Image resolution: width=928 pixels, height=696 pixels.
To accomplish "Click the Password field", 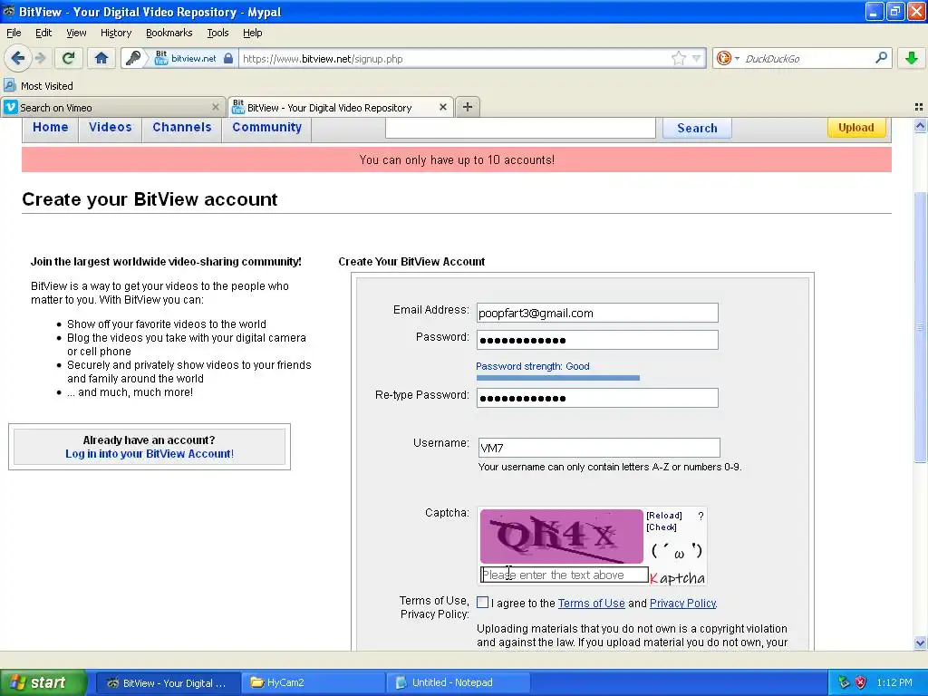I will 597,340.
